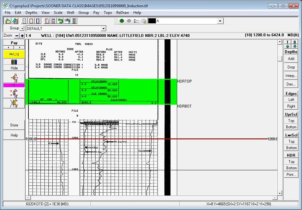Image resolution: width=302 pixels, height=210 pixels.
Task: Open the ReDraw menu
Action: (122, 13)
